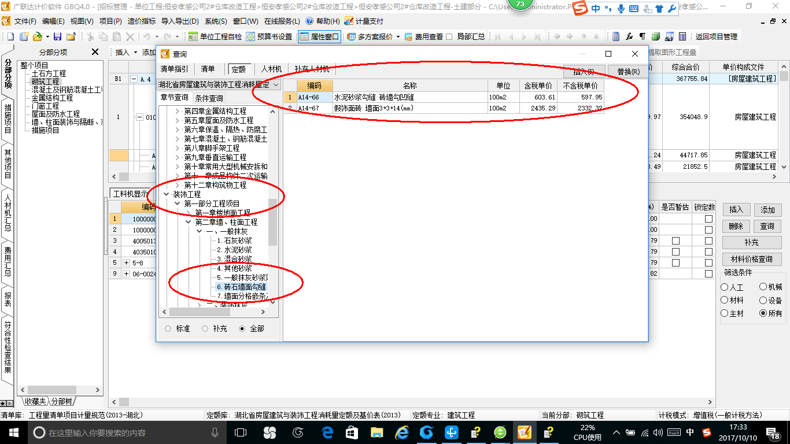The image size is (790, 444).
Task: Select the 全部 radio button
Action: click(242, 328)
